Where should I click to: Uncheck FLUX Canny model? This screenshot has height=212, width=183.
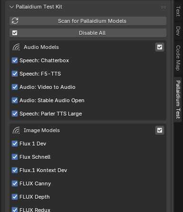click(15, 183)
